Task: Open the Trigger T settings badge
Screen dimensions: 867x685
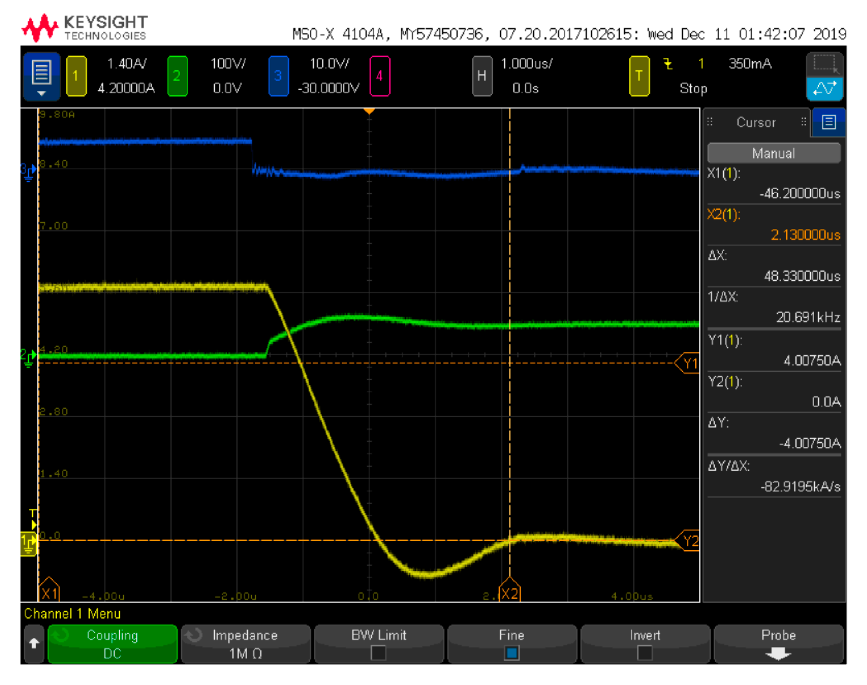Action: (x=639, y=76)
